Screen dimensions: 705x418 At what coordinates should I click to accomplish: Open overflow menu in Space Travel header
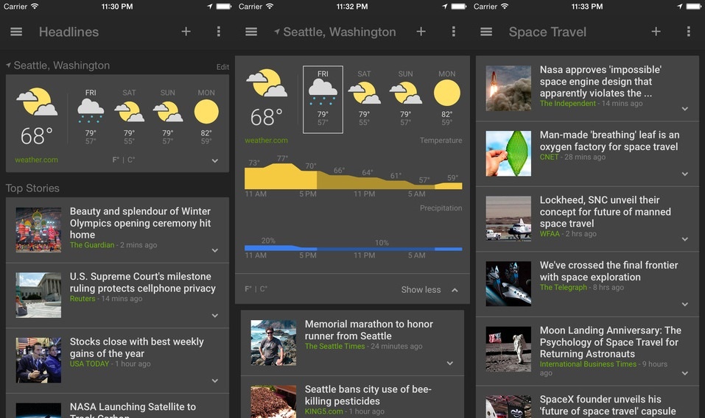(x=688, y=32)
